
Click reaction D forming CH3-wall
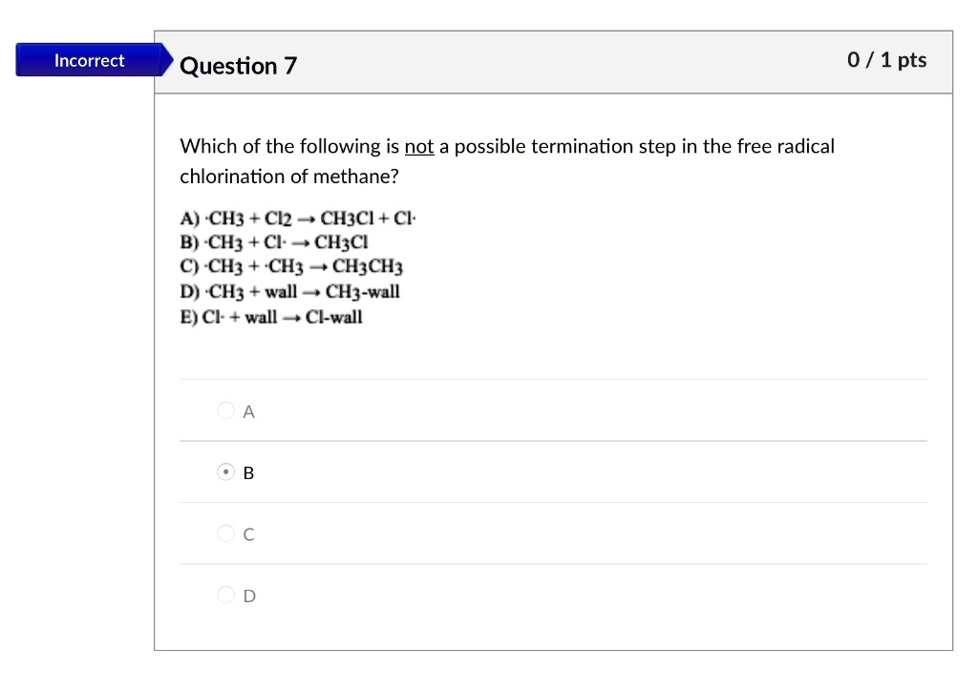pos(290,292)
